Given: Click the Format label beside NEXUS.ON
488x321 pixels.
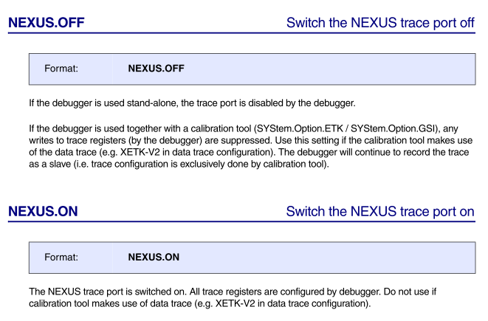Looking at the screenshot, I should (61, 258).
